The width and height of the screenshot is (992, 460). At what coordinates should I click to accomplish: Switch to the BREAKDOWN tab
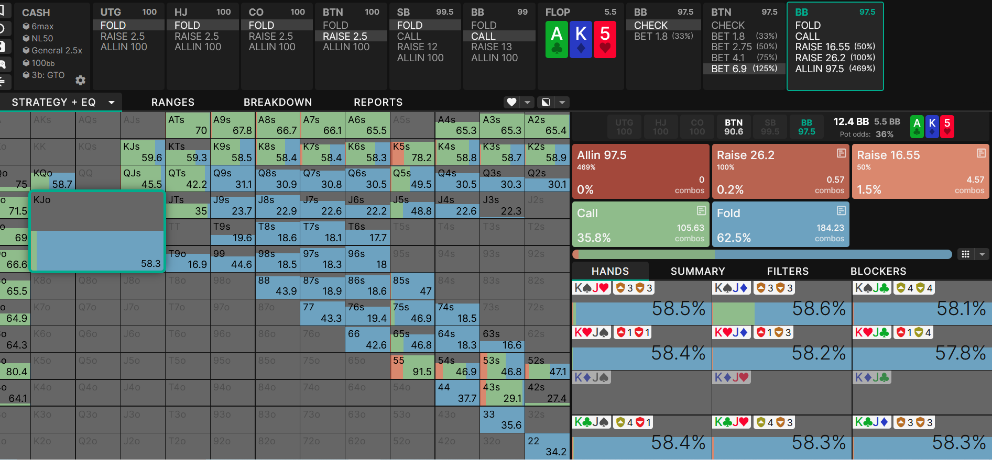pos(278,103)
